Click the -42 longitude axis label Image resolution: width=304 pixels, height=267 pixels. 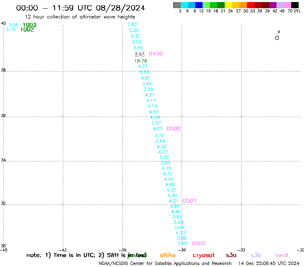click(x=63, y=250)
